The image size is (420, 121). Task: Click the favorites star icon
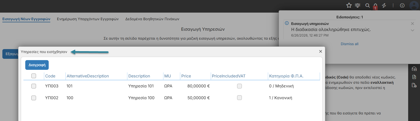[x=349, y=5]
